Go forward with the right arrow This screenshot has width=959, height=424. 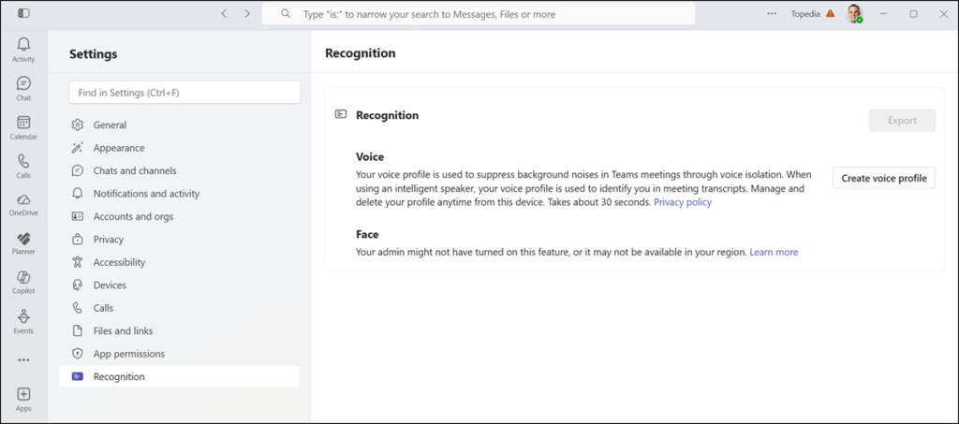[x=246, y=13]
